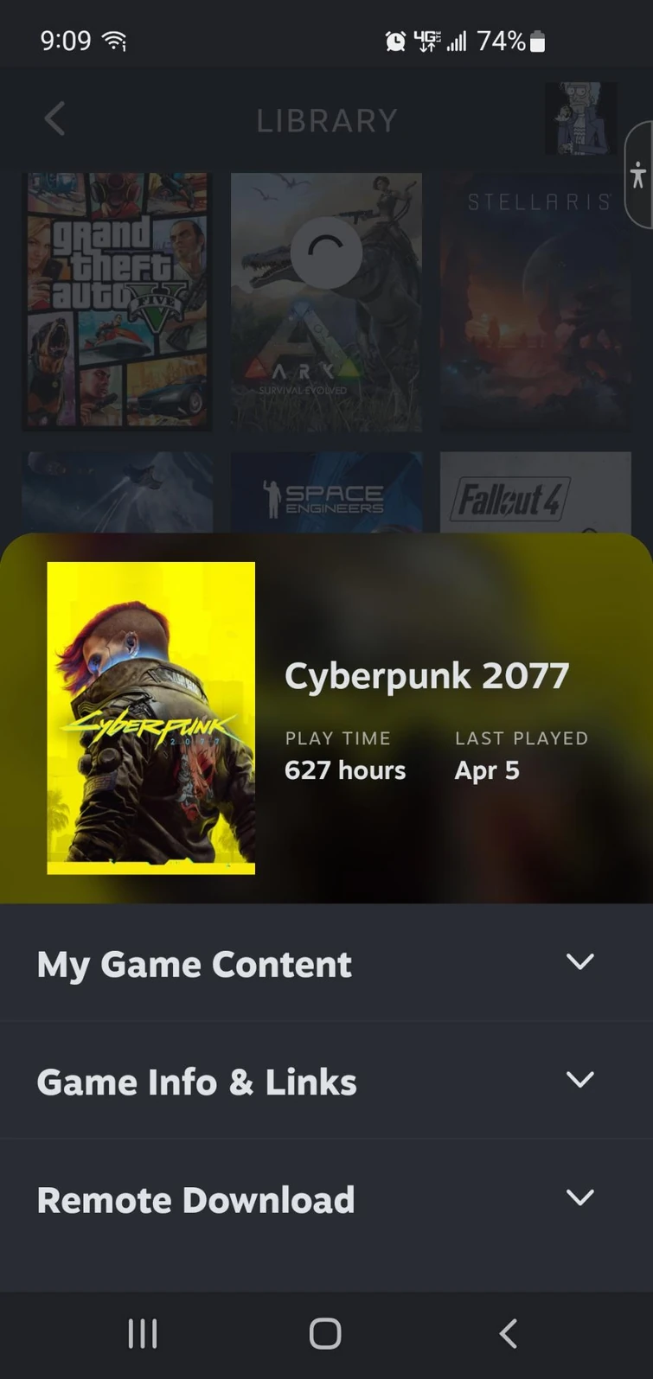Tap the alarm icon in status bar
The image size is (653, 1379).
(x=395, y=41)
